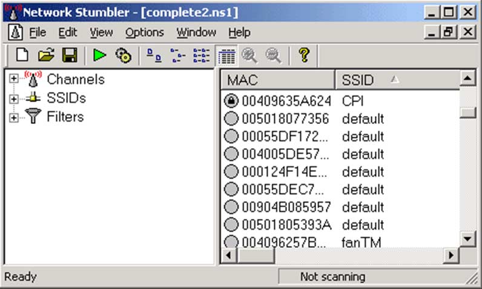Expand the Channels tree node

[x=13, y=79]
